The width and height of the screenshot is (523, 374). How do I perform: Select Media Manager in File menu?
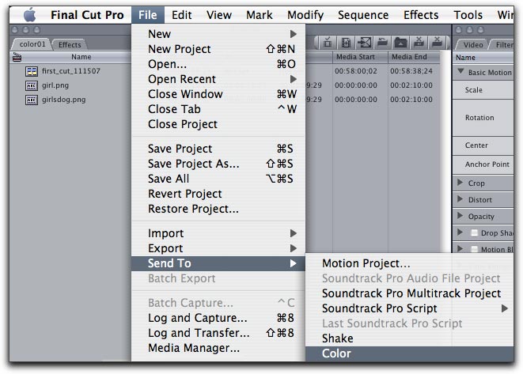click(193, 348)
